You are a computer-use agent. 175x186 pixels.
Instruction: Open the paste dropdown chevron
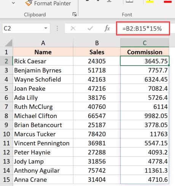coord(13,3)
